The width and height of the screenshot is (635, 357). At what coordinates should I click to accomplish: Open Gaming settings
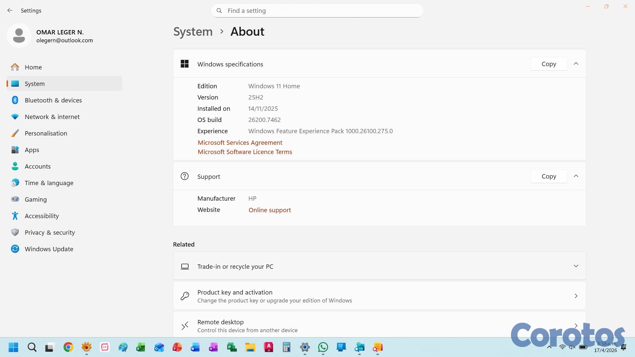(x=35, y=199)
